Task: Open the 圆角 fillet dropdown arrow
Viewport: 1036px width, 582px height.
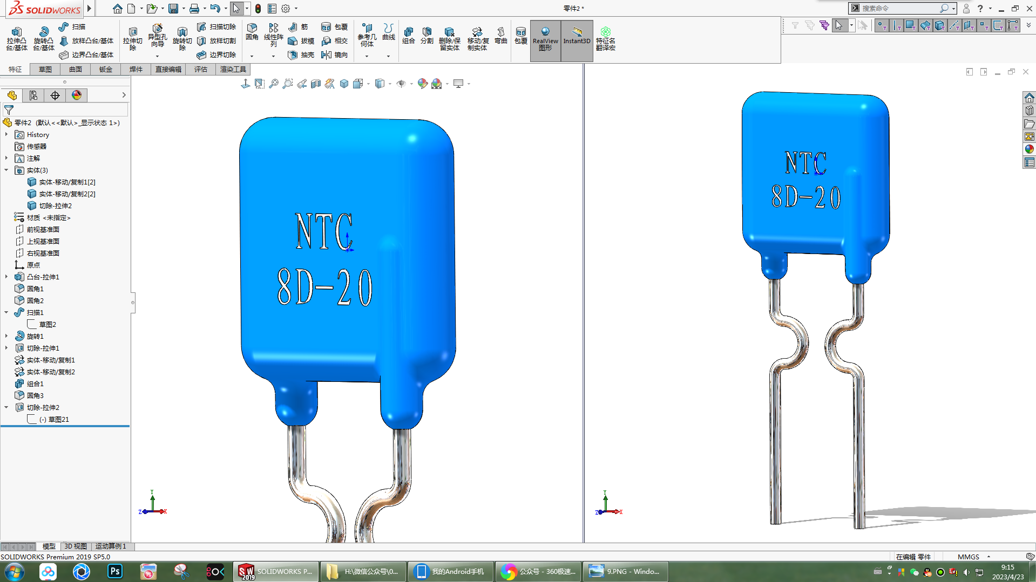Action: pyautogui.click(x=252, y=56)
